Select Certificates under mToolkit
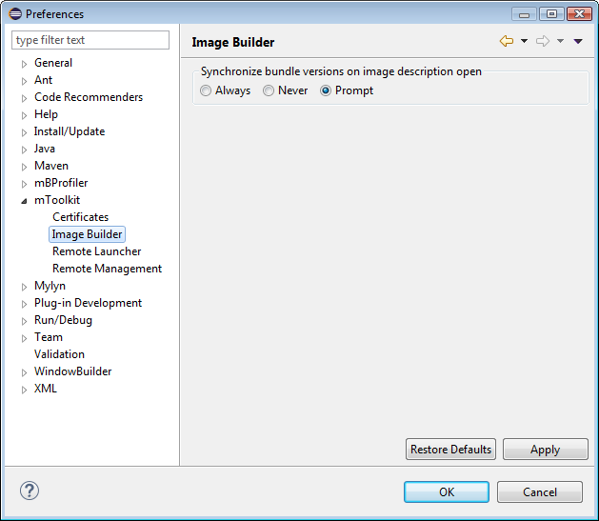Viewport: 599px width, 521px height. click(80, 217)
